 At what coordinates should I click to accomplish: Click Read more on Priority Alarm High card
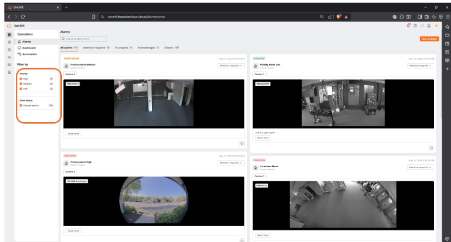73,231
